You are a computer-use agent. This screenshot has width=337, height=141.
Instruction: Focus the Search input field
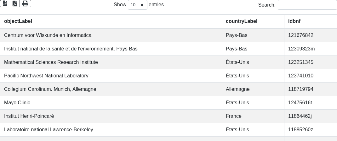click(x=307, y=5)
